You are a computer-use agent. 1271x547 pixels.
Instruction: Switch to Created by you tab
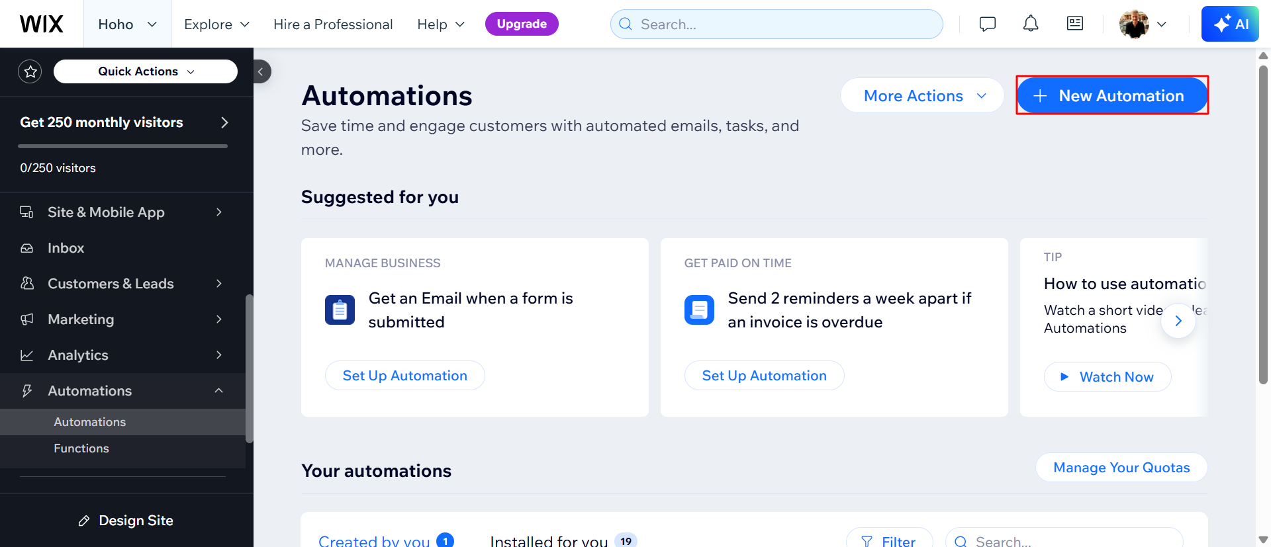pos(386,541)
